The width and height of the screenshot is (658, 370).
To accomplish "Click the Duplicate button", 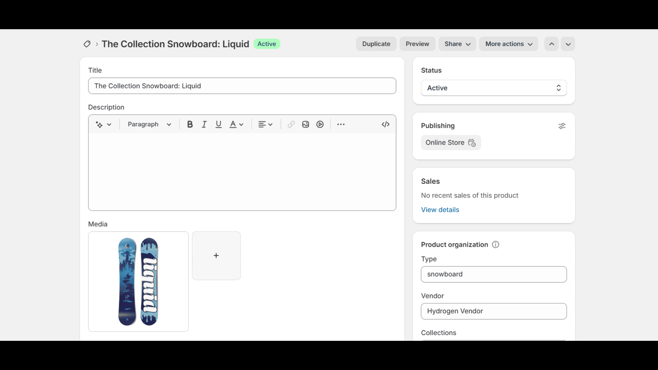I will [375, 44].
